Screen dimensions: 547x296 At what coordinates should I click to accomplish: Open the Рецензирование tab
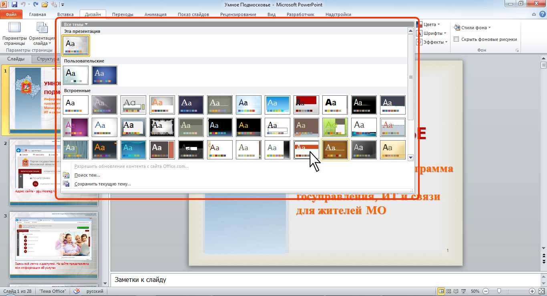click(238, 14)
